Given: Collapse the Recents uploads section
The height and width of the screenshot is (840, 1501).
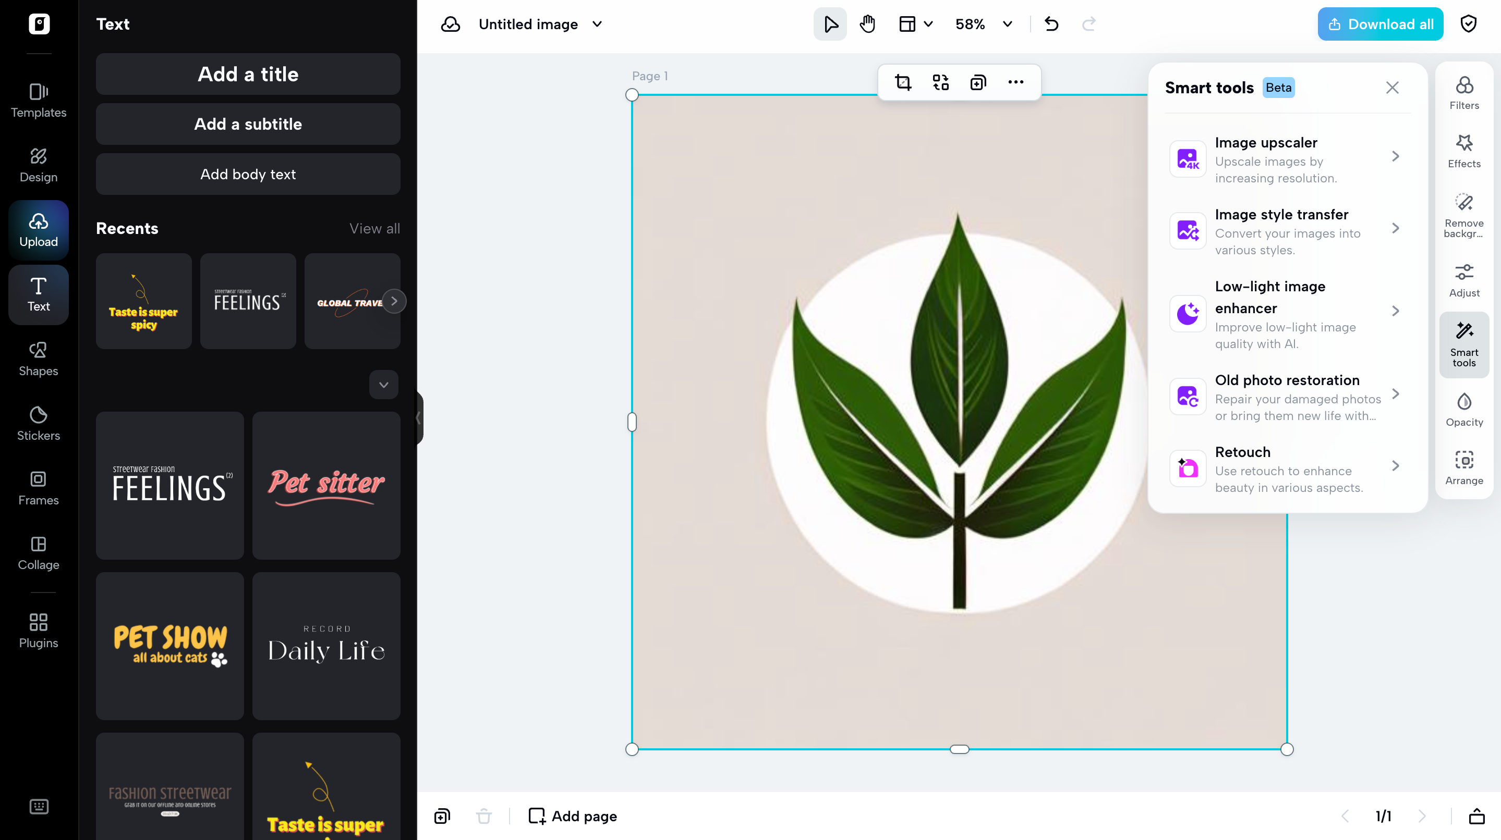Looking at the screenshot, I should click(x=383, y=385).
